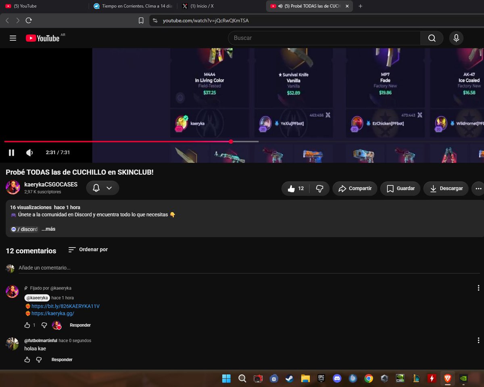
Task: Like the pinned @kaeeryka comment
Action: pyautogui.click(x=27, y=325)
